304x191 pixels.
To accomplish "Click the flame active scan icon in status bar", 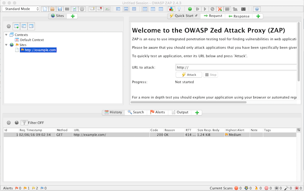I will [256, 188].
